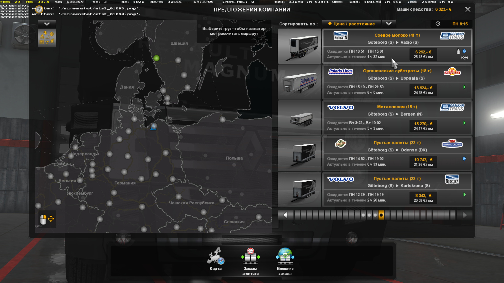Screen dimensions: 504x283
Task: Click the blue double-arrow on Odense job
Action: tap(464, 159)
